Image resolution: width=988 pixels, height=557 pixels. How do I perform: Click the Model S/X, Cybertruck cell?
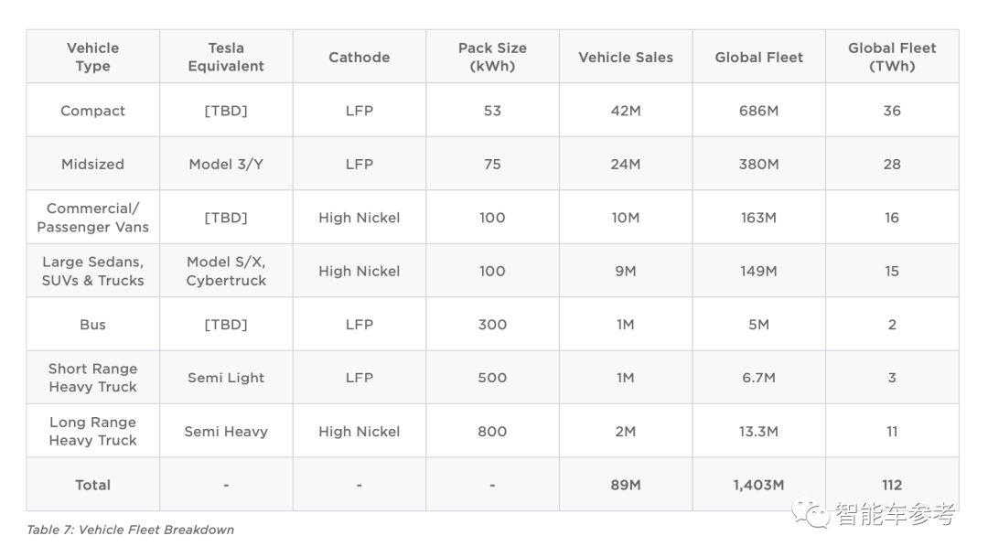point(226,271)
